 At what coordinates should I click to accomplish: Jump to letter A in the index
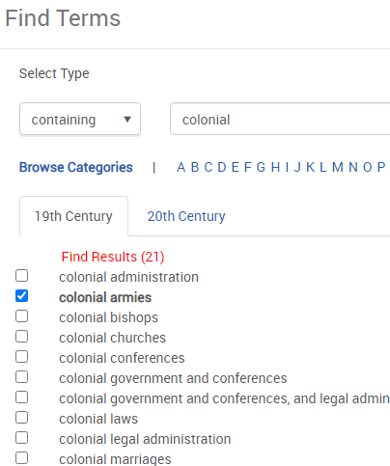[x=181, y=167]
